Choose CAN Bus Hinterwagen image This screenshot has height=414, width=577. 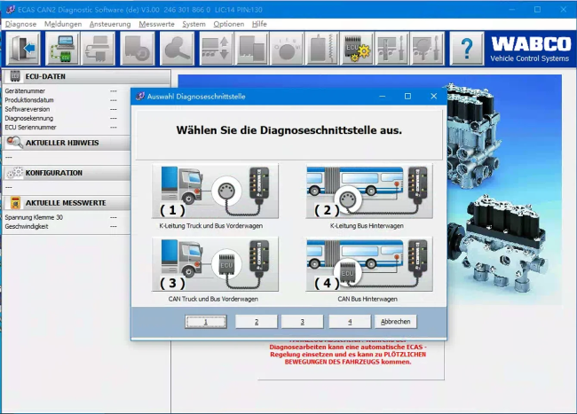[x=368, y=265]
